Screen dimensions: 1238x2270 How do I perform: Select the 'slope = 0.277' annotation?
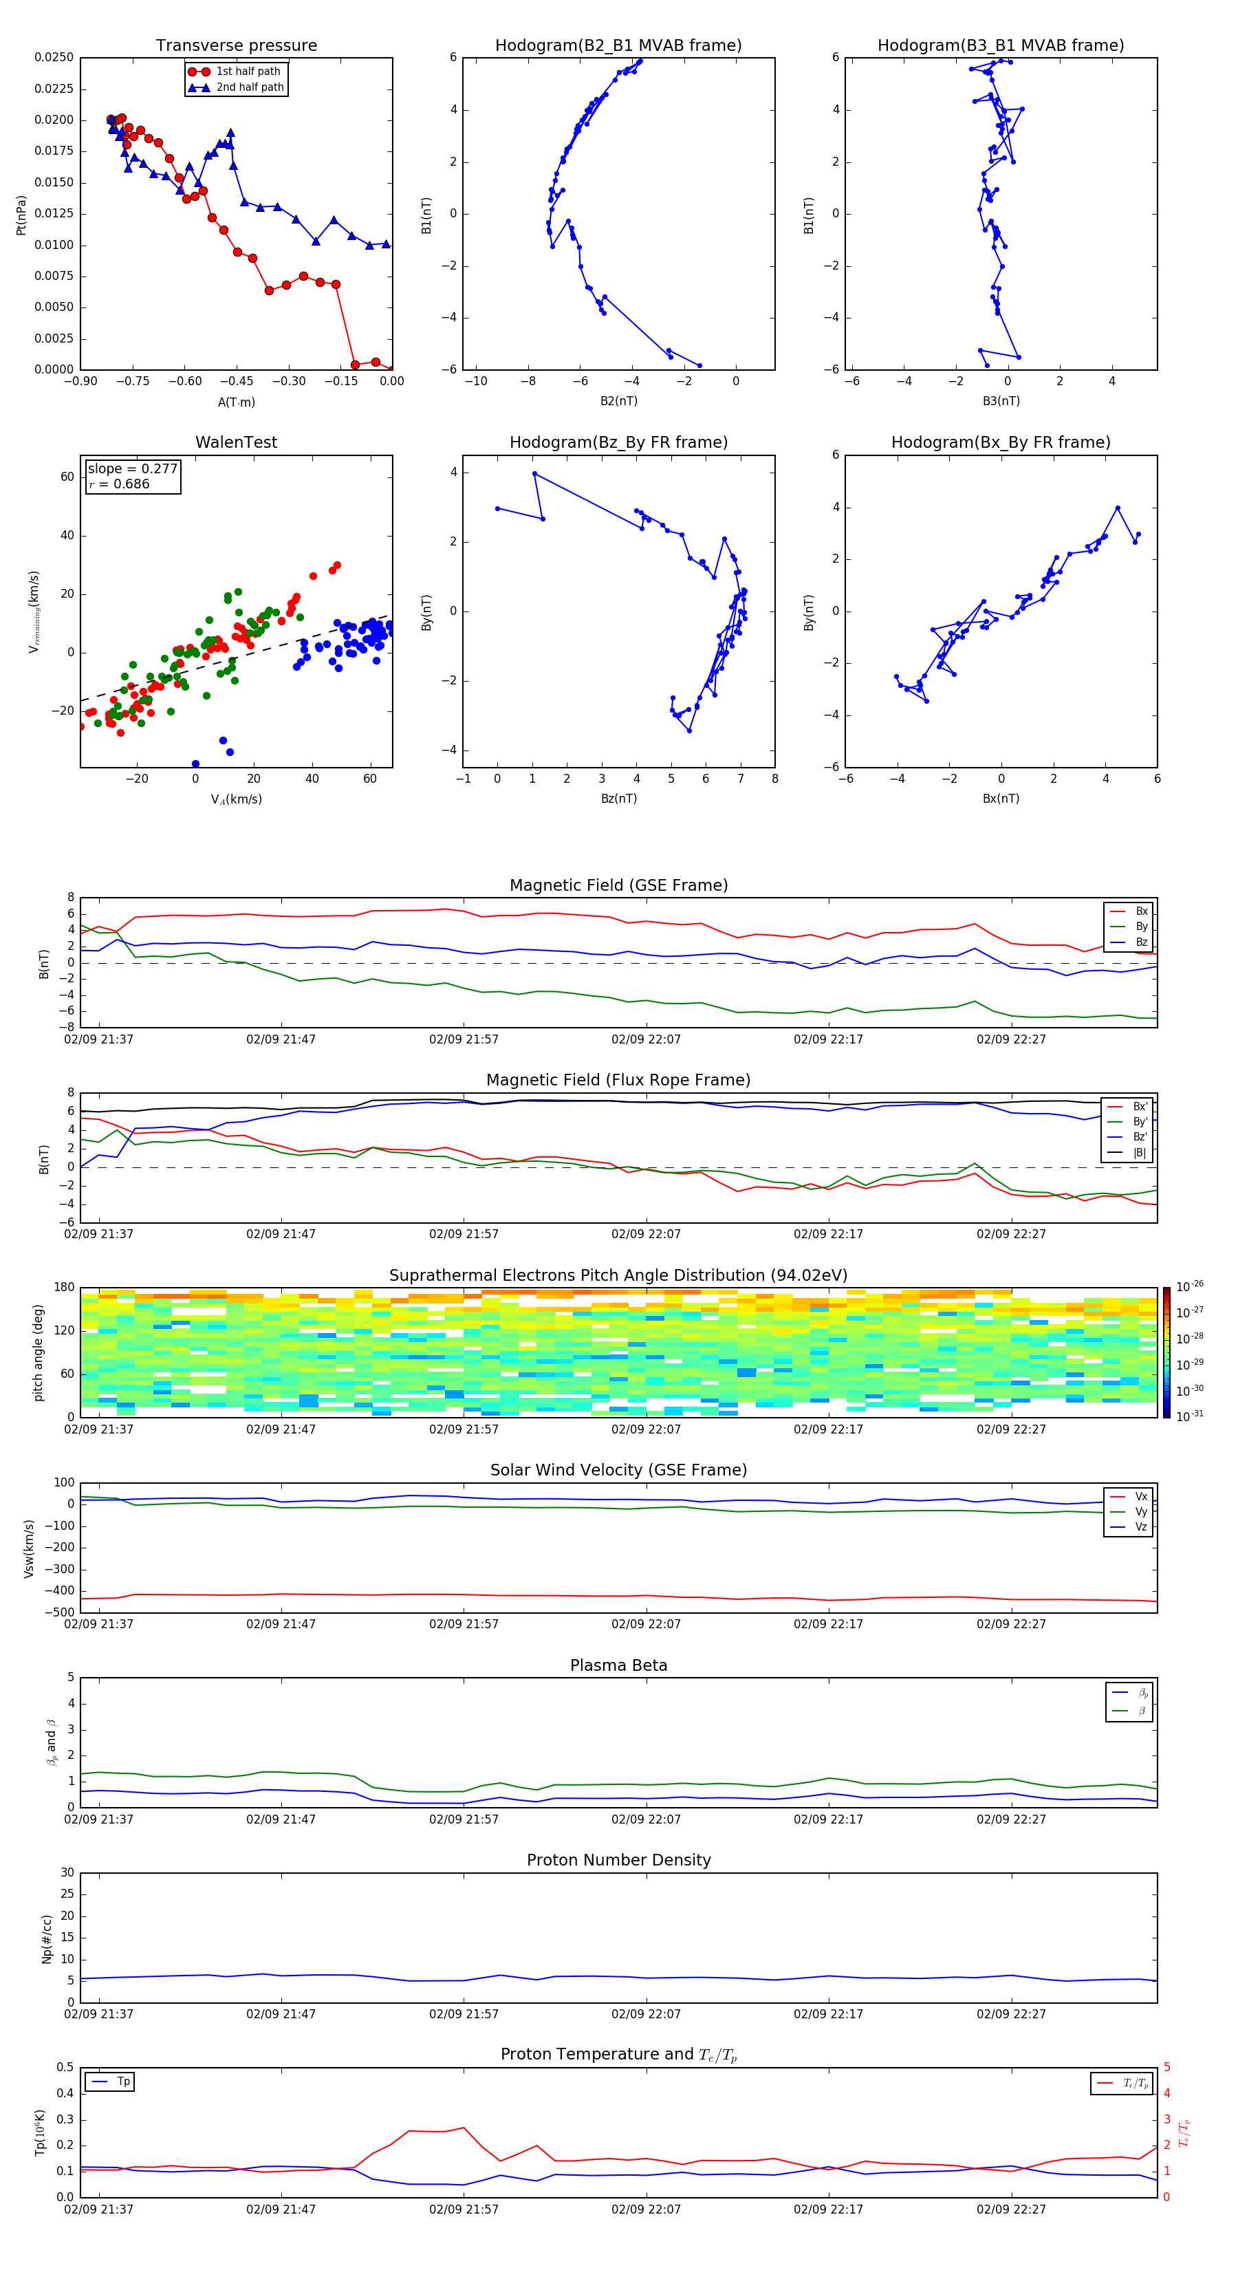coord(132,469)
